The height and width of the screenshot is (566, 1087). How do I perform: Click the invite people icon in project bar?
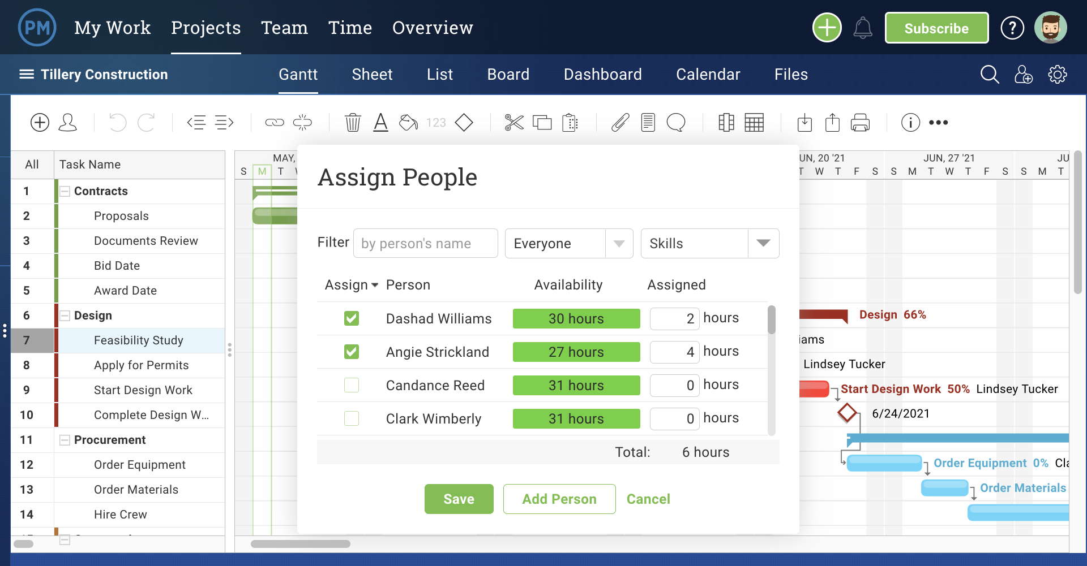pos(1024,74)
